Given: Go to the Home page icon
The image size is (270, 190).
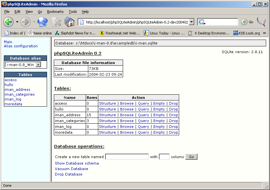Looking at the screenshot, I should click(69, 22).
